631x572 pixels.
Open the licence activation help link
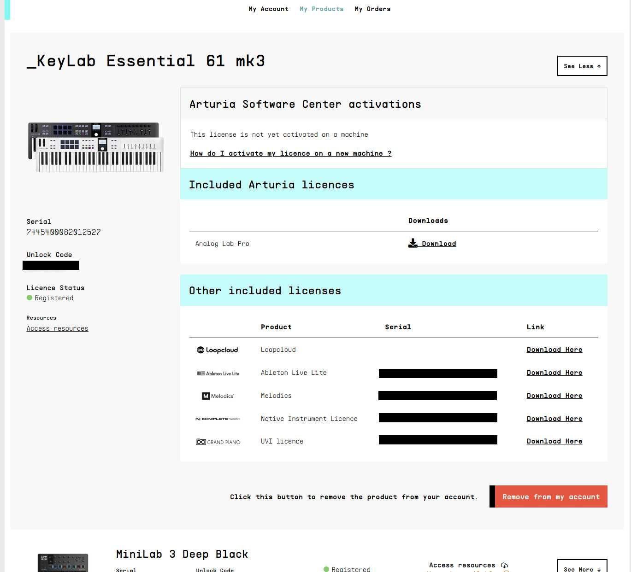[291, 153]
